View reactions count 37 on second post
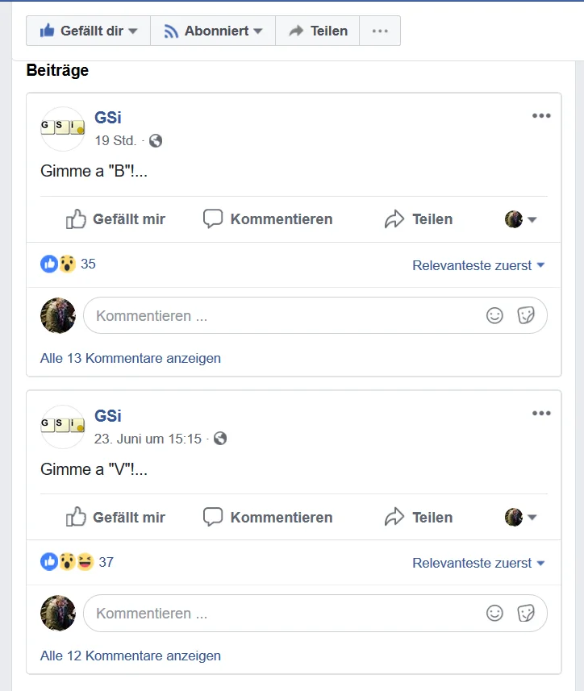Viewport: 584px width, 691px height. (x=106, y=562)
